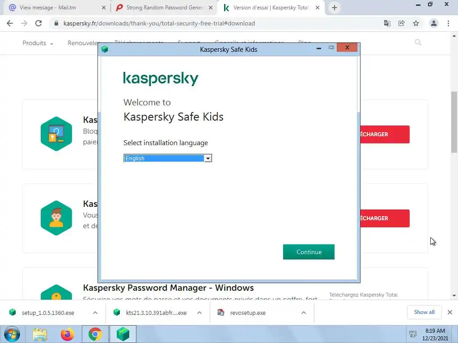Expand options for setup_1.0.5.1360.exe download
458x343 pixels.
(x=95, y=313)
